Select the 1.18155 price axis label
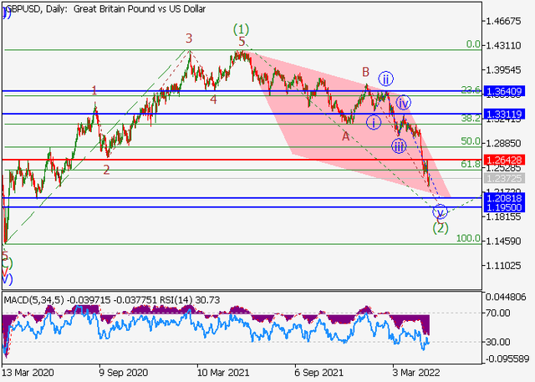This screenshot has height=382, width=535. [503, 216]
